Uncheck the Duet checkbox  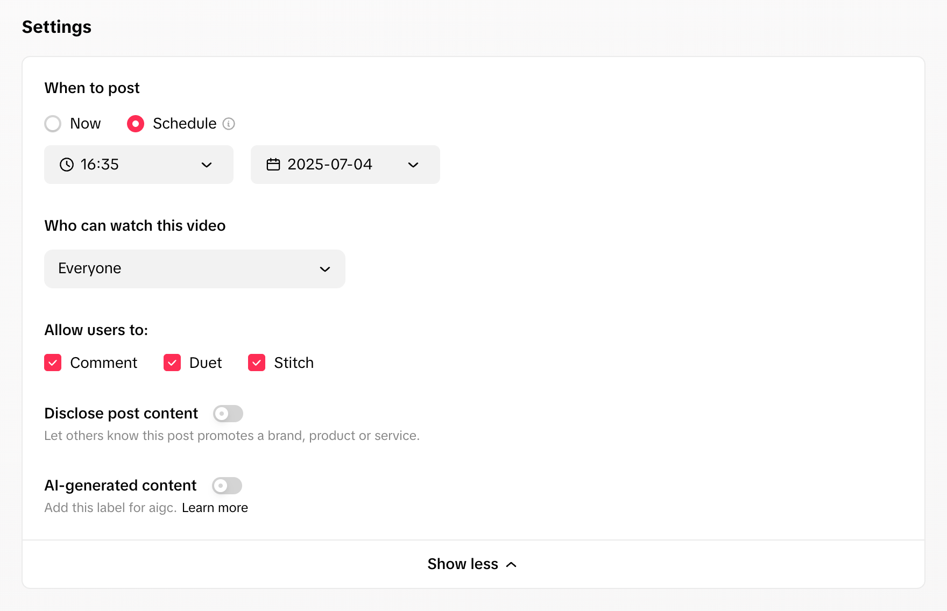[172, 363]
